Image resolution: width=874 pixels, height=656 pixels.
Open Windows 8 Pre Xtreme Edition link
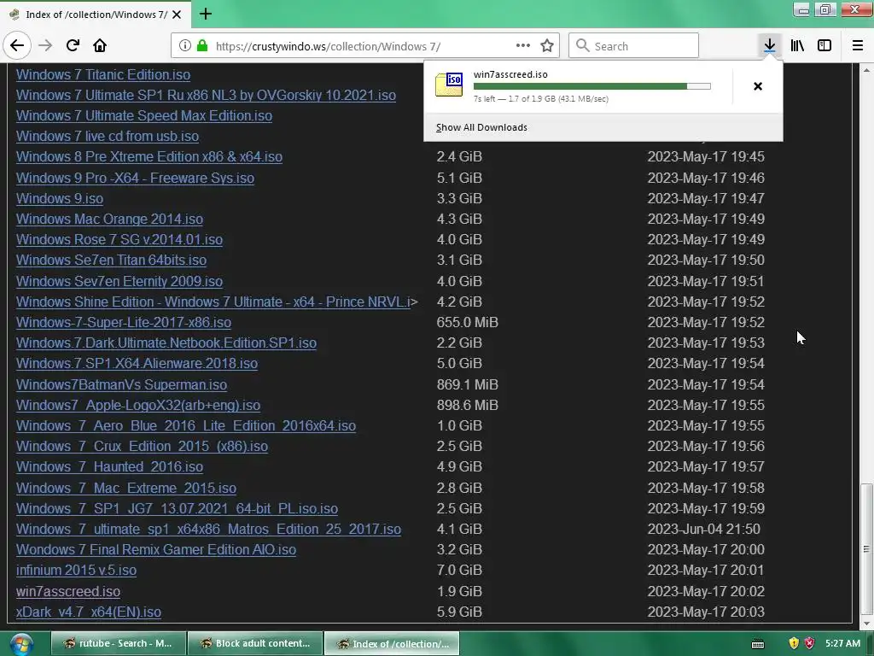[x=149, y=157]
